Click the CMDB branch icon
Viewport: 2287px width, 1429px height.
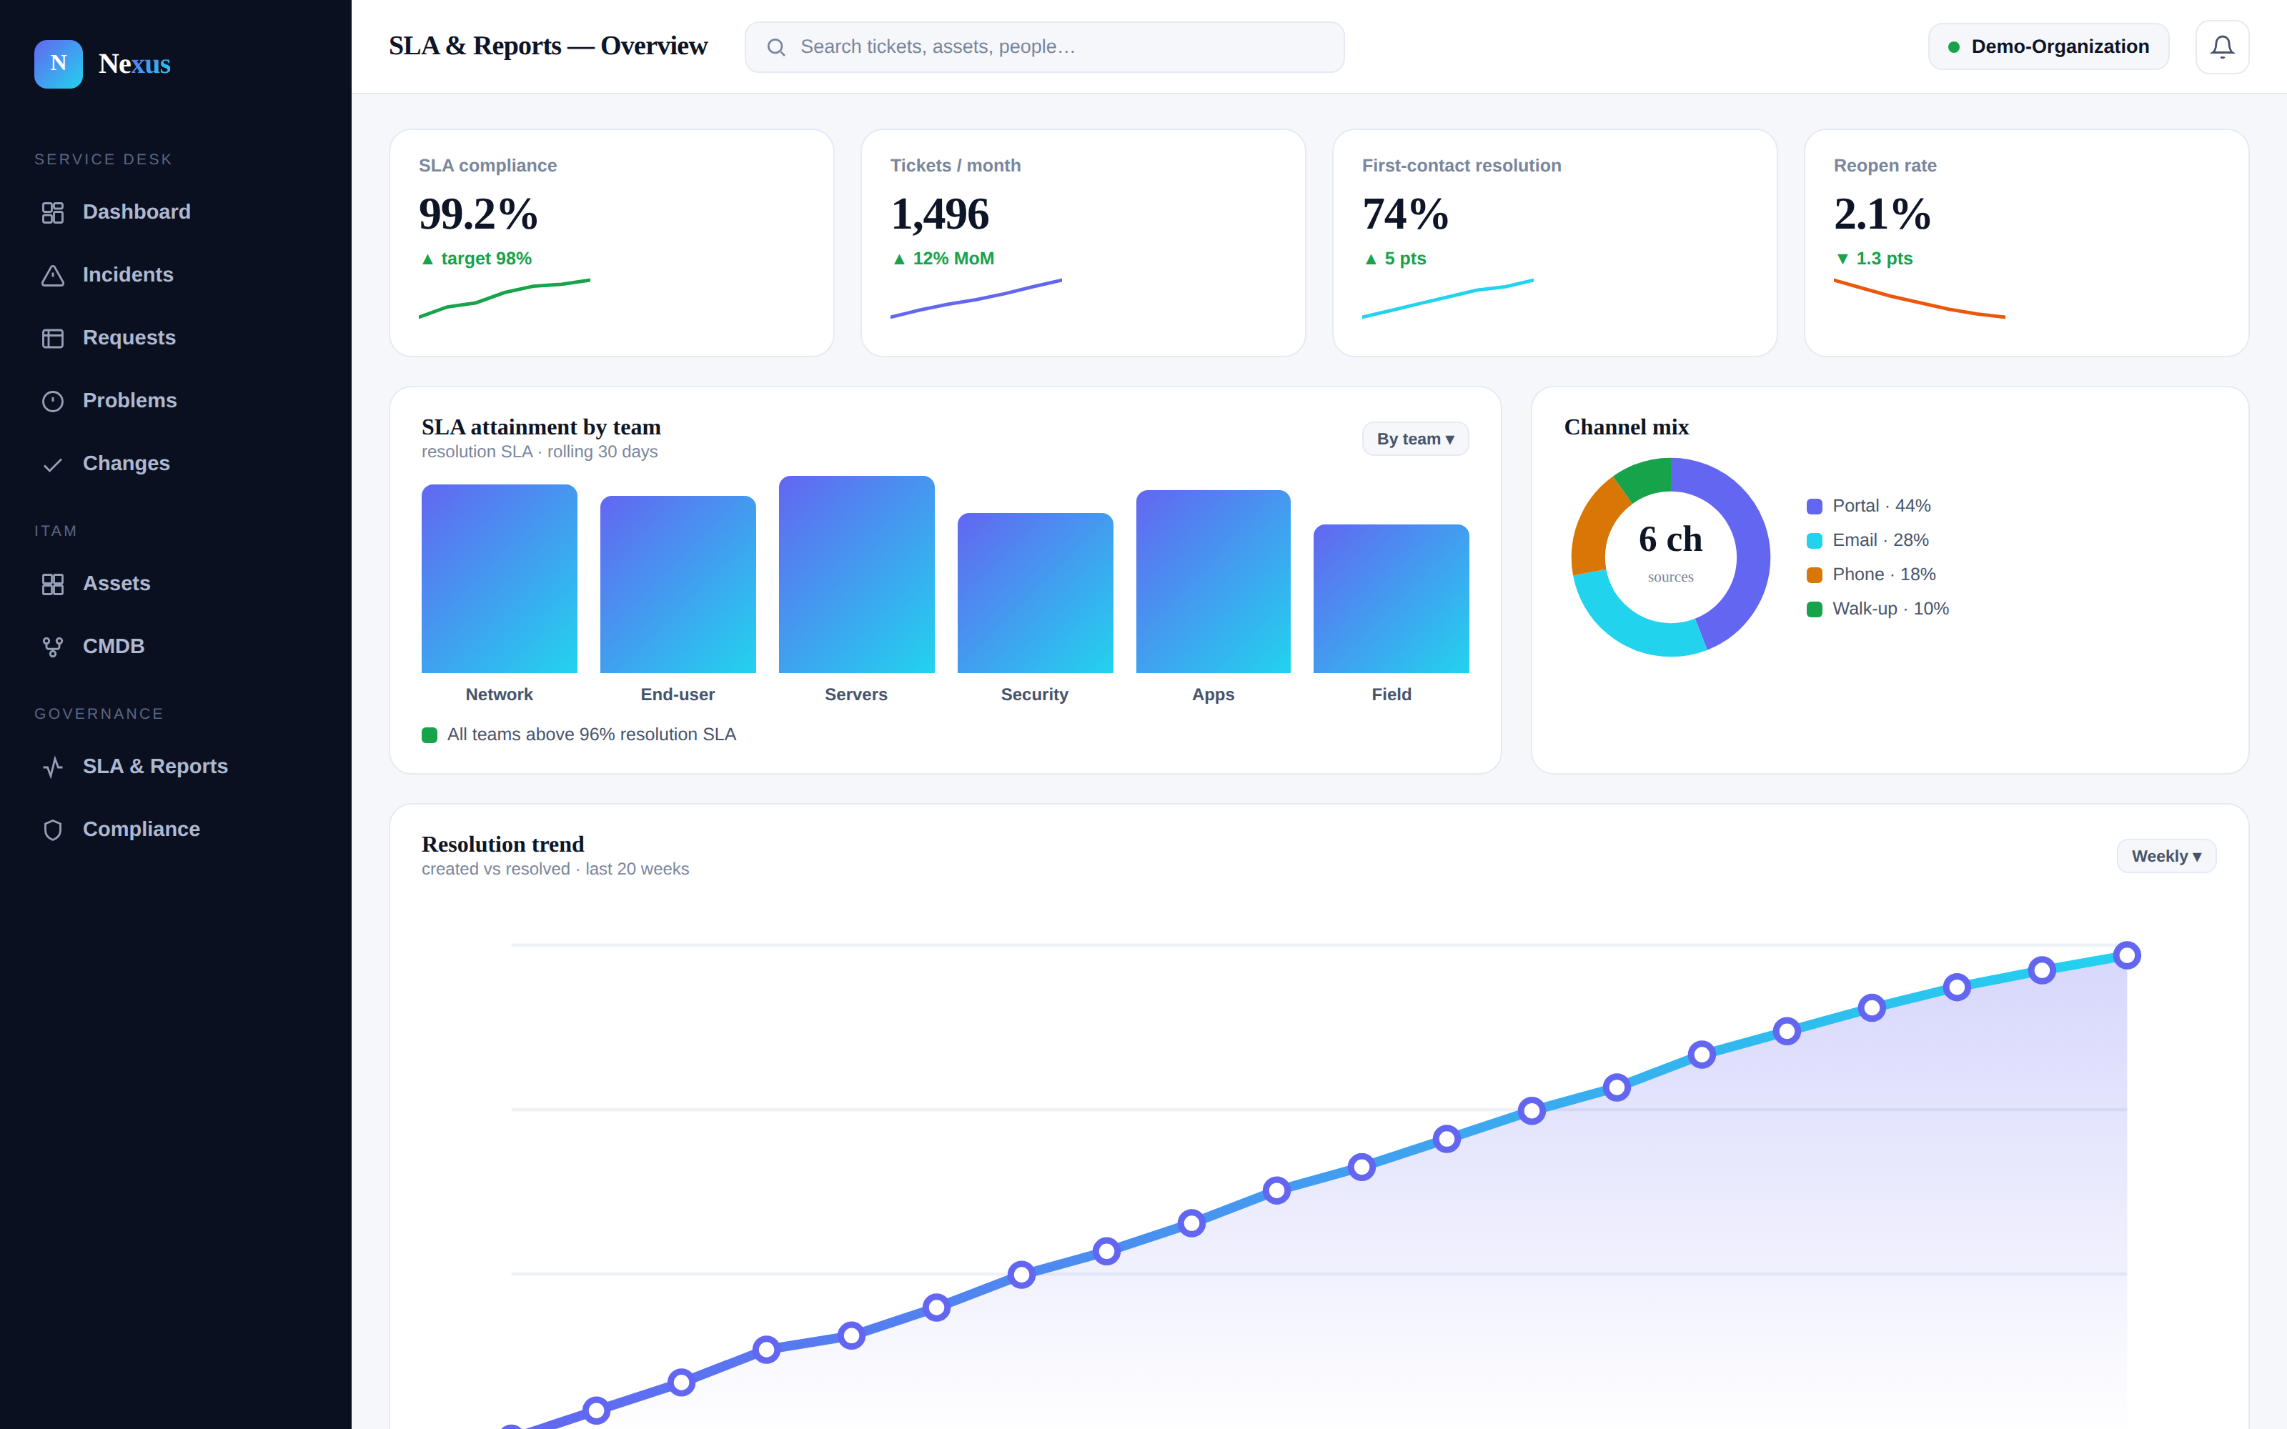pyautogui.click(x=53, y=647)
